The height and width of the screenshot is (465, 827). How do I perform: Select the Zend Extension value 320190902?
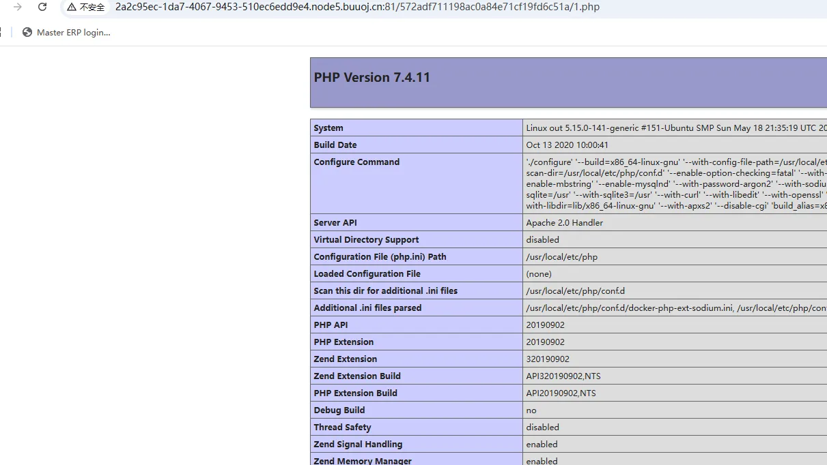pyautogui.click(x=547, y=359)
